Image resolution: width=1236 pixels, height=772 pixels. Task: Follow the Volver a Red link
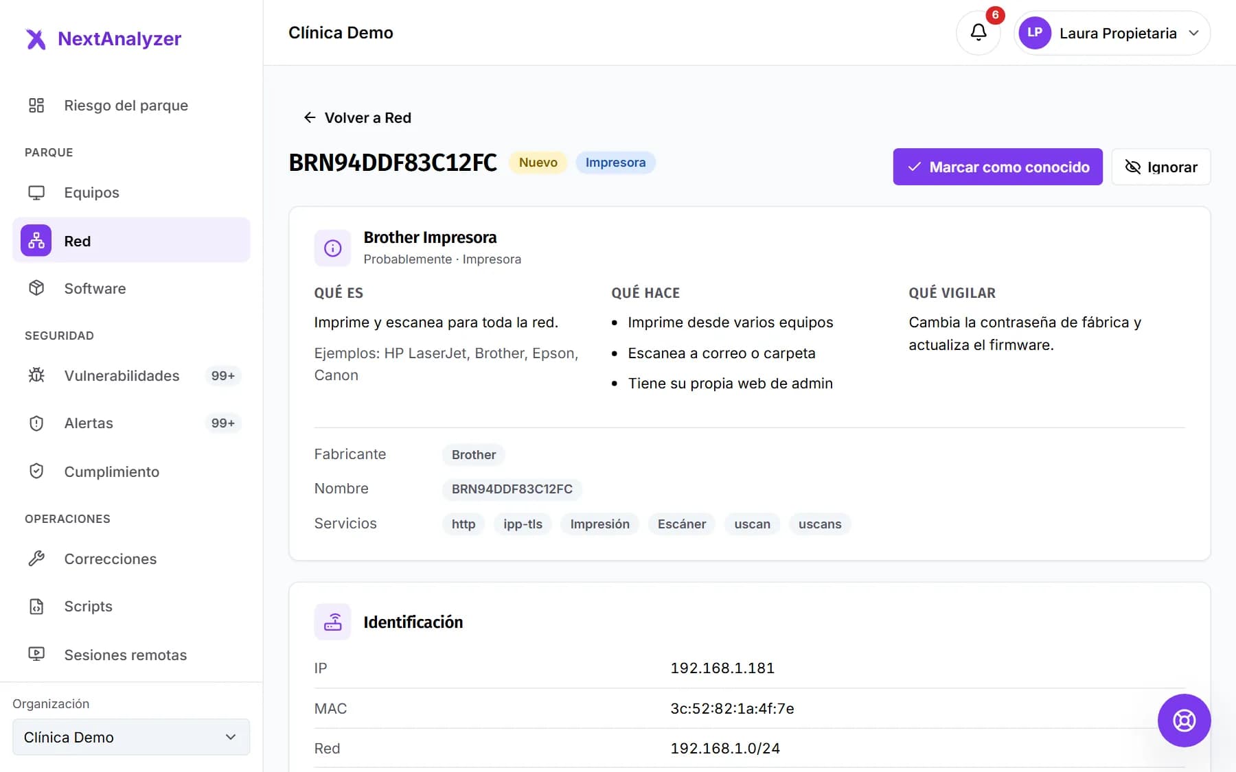pyautogui.click(x=357, y=117)
